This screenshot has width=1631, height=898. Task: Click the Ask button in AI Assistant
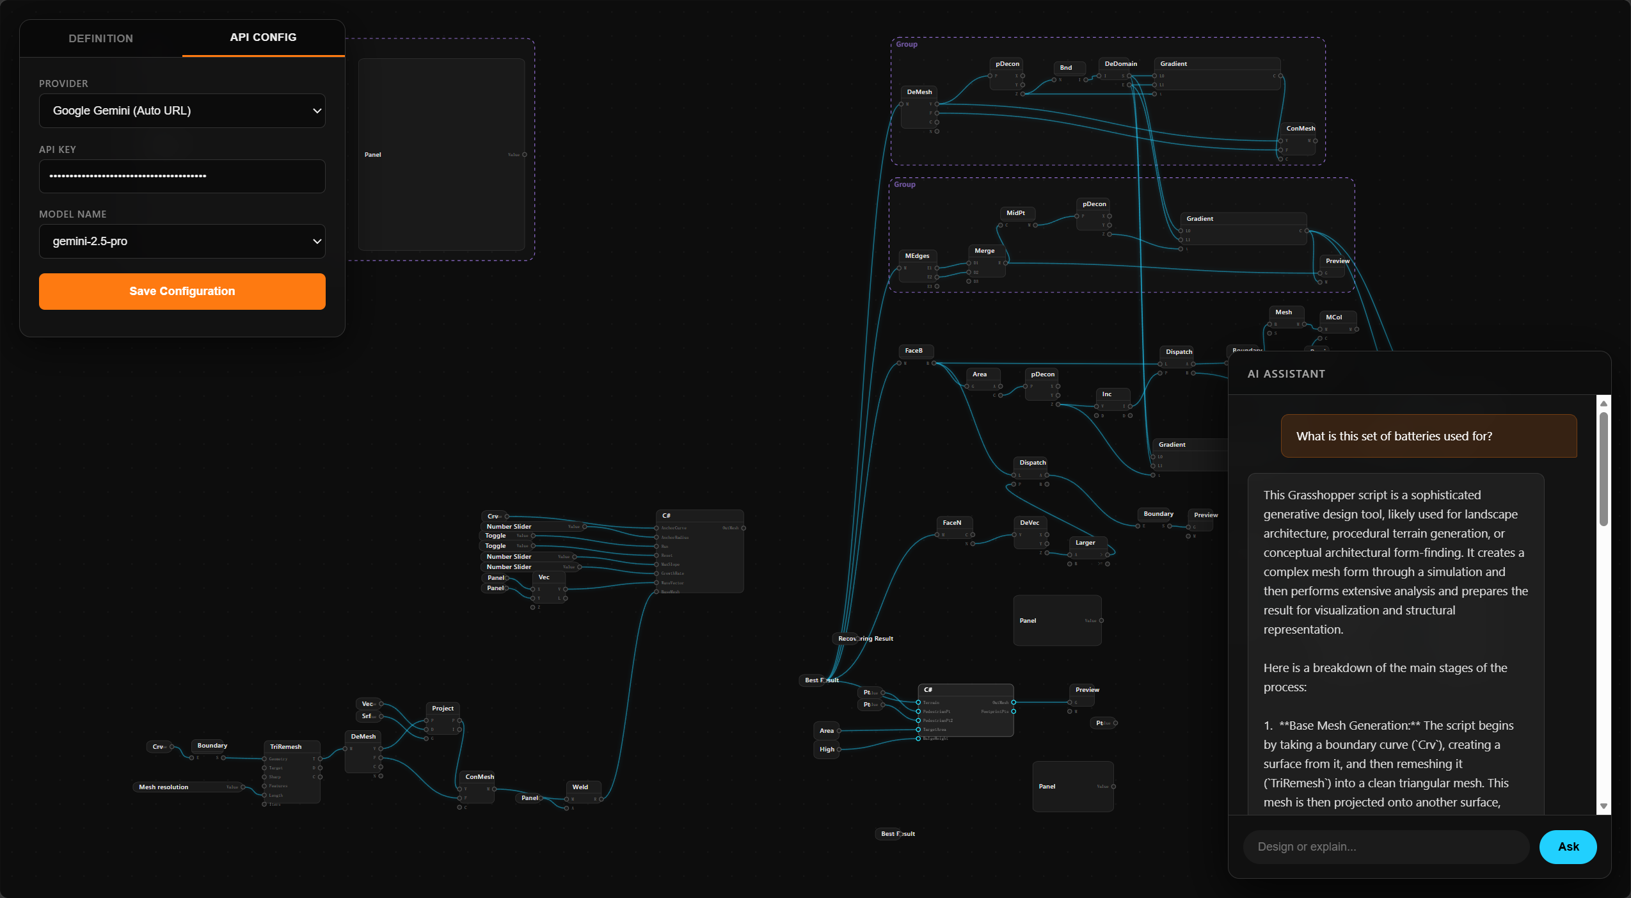[1568, 846]
